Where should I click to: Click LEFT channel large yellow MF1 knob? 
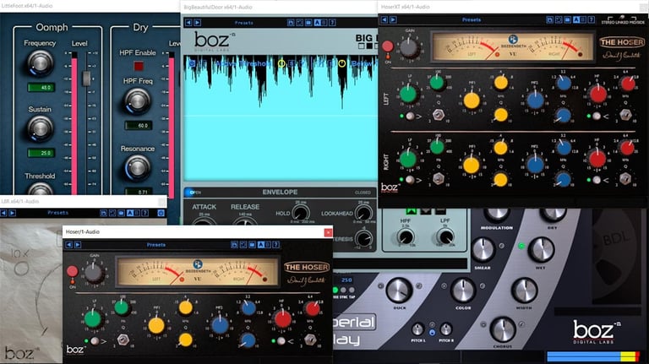click(x=472, y=101)
